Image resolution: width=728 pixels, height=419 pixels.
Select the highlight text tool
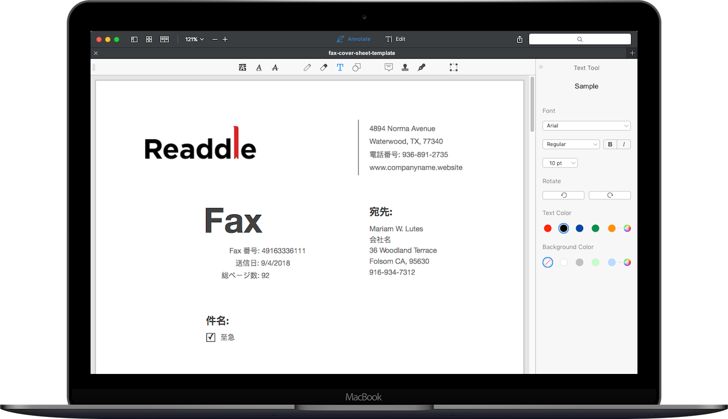[x=242, y=67]
